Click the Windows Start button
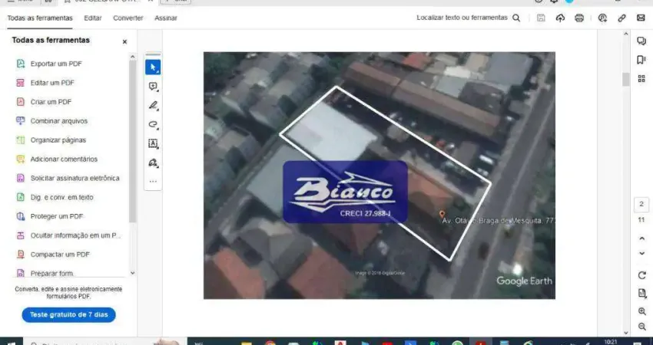Image resolution: width=653 pixels, height=345 pixels. tap(11, 342)
